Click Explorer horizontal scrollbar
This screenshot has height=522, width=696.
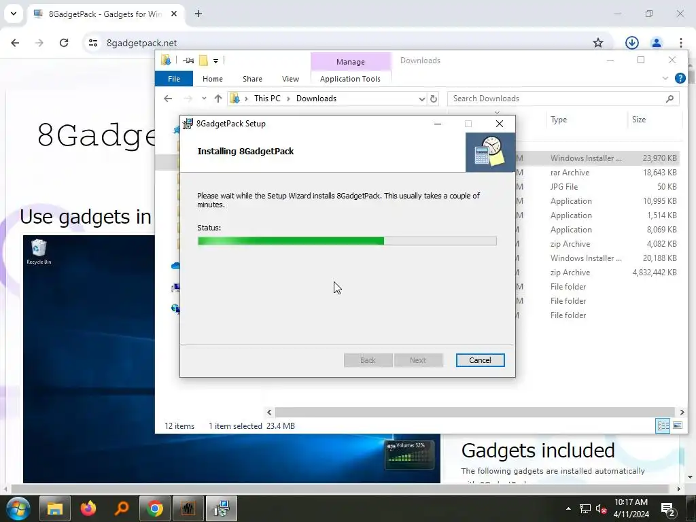pos(474,413)
